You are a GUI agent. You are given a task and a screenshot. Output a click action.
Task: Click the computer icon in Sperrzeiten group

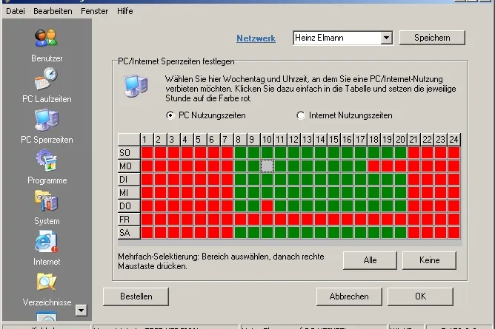click(136, 86)
